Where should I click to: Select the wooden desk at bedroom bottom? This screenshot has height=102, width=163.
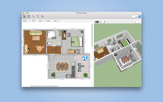click(74, 52)
